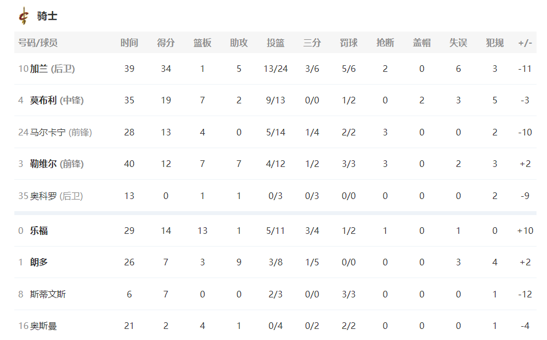The height and width of the screenshot is (340, 547).
Task: Select player 奥斯曼 name
Action: (x=43, y=326)
